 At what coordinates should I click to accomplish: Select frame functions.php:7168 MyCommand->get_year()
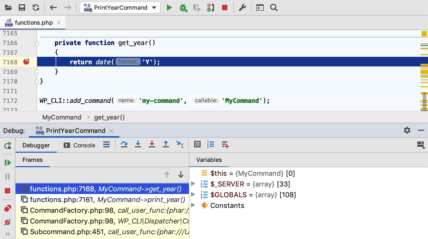tap(102, 189)
